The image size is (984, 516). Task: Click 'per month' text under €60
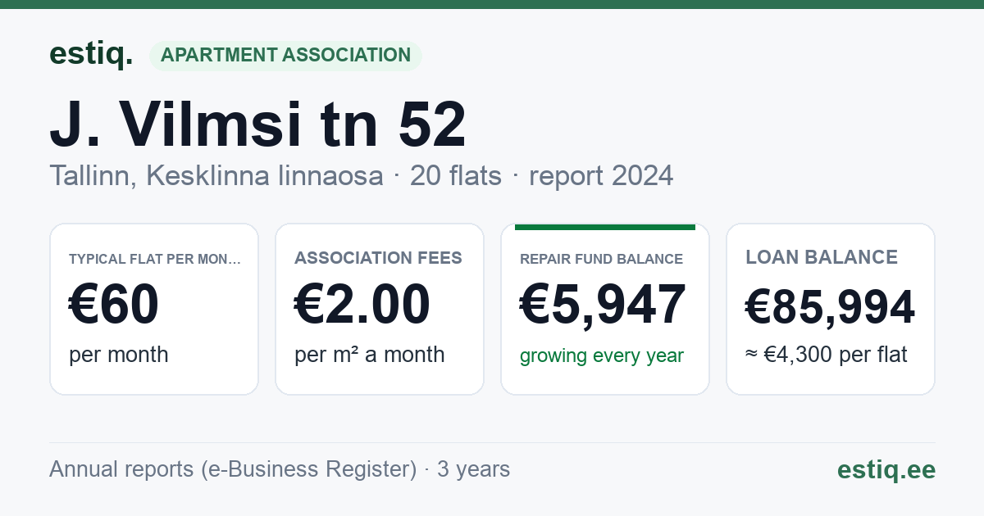coord(119,355)
